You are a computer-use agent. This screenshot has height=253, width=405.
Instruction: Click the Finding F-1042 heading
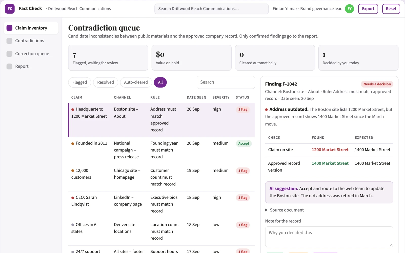tap(281, 84)
